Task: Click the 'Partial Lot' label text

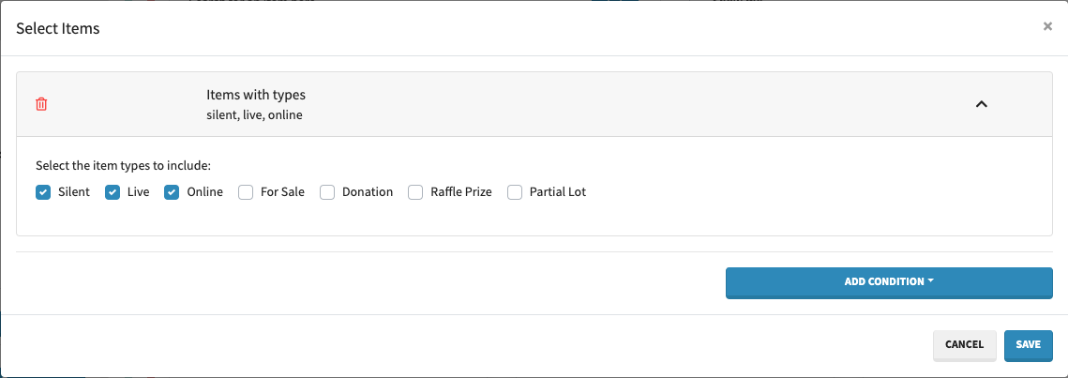Action: [x=557, y=192]
